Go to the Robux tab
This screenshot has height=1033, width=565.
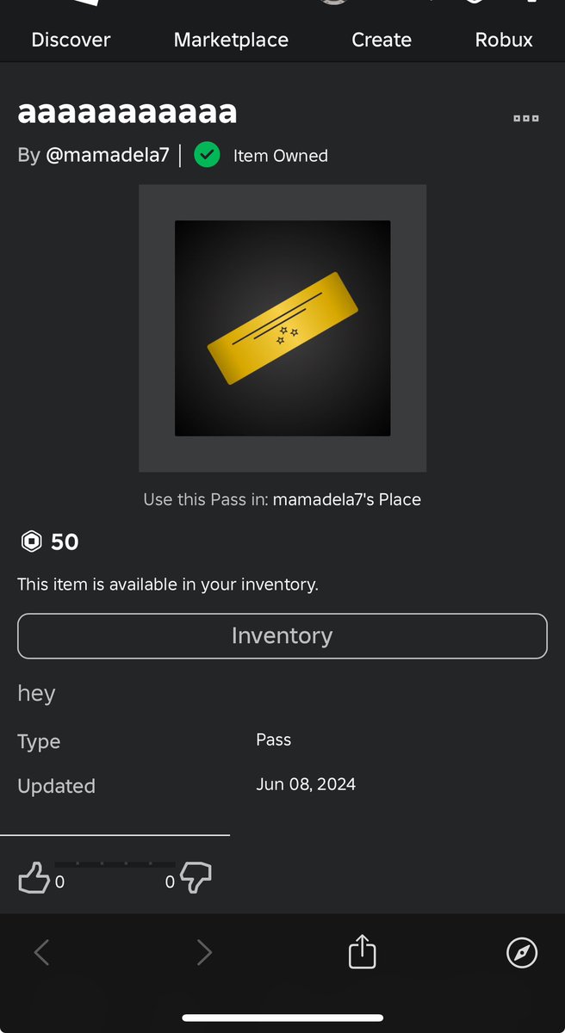pos(504,40)
